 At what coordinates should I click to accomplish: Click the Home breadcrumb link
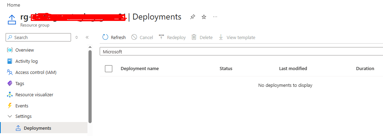[14, 5]
